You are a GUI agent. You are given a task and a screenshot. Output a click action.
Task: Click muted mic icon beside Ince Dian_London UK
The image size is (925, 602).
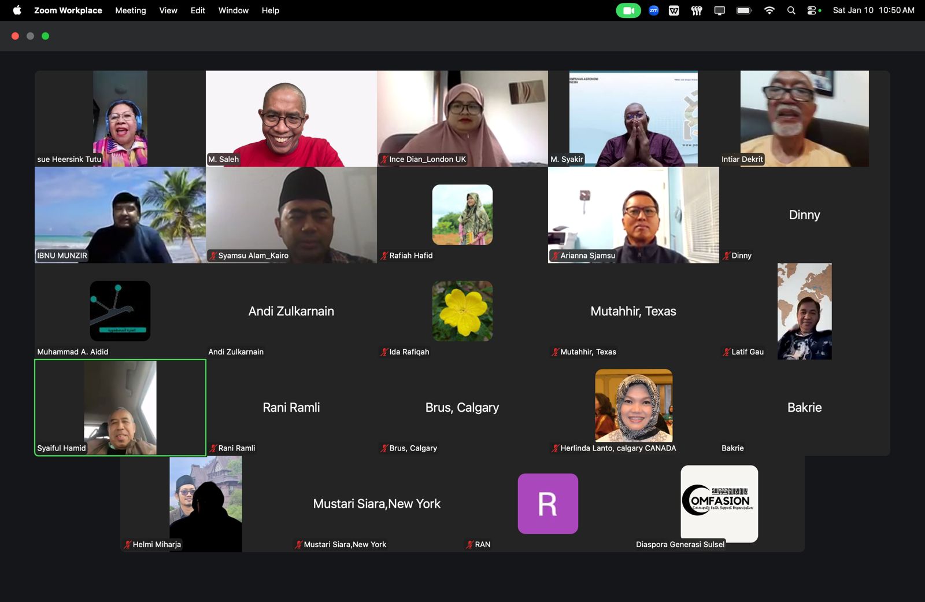pos(384,160)
